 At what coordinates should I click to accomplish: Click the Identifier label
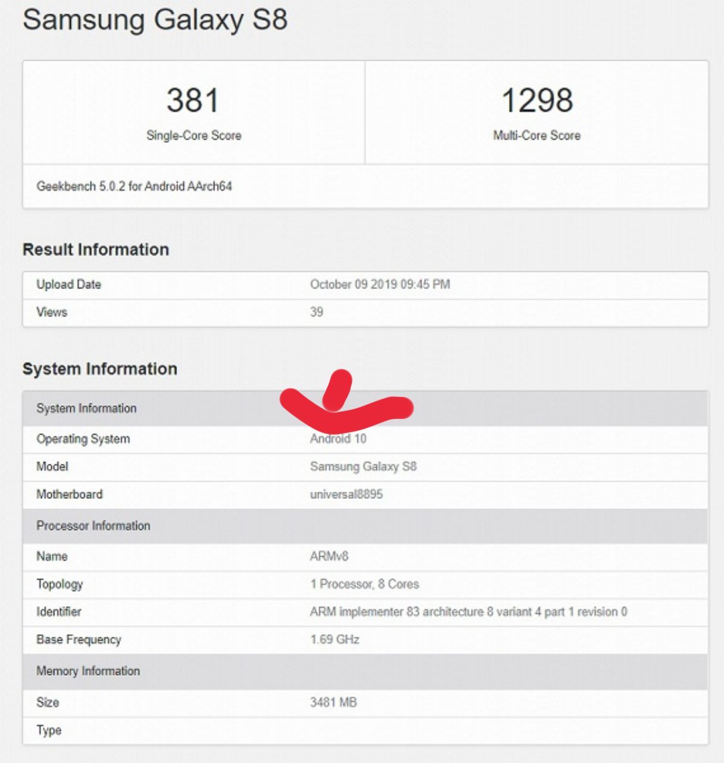pyautogui.click(x=59, y=612)
